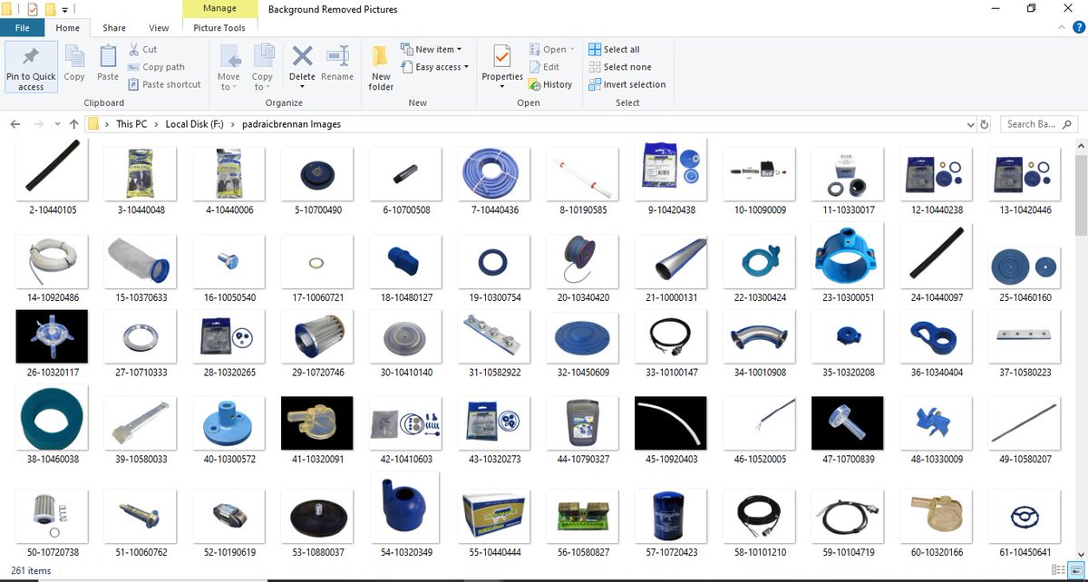The width and height of the screenshot is (1088, 582).
Task: Navigate to Local Disk (F:) breadcrumb
Action: click(x=194, y=124)
